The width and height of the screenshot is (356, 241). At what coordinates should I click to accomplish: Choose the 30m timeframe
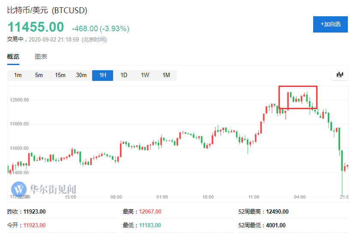(x=81, y=75)
